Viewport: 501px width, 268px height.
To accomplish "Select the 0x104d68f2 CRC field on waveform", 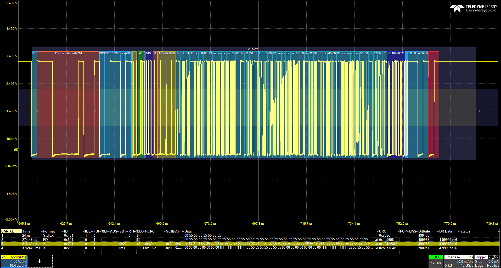I will point(396,53).
